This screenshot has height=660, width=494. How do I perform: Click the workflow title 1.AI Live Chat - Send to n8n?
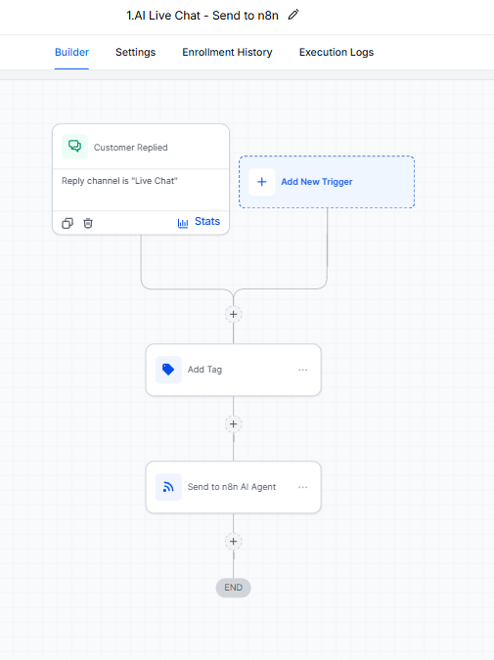[202, 16]
